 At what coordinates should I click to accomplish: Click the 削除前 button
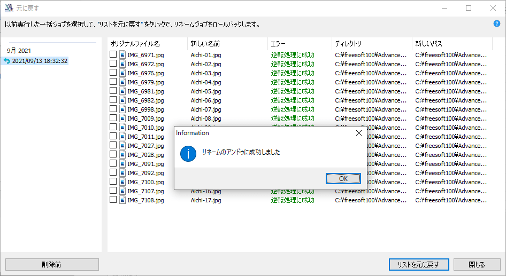52,264
